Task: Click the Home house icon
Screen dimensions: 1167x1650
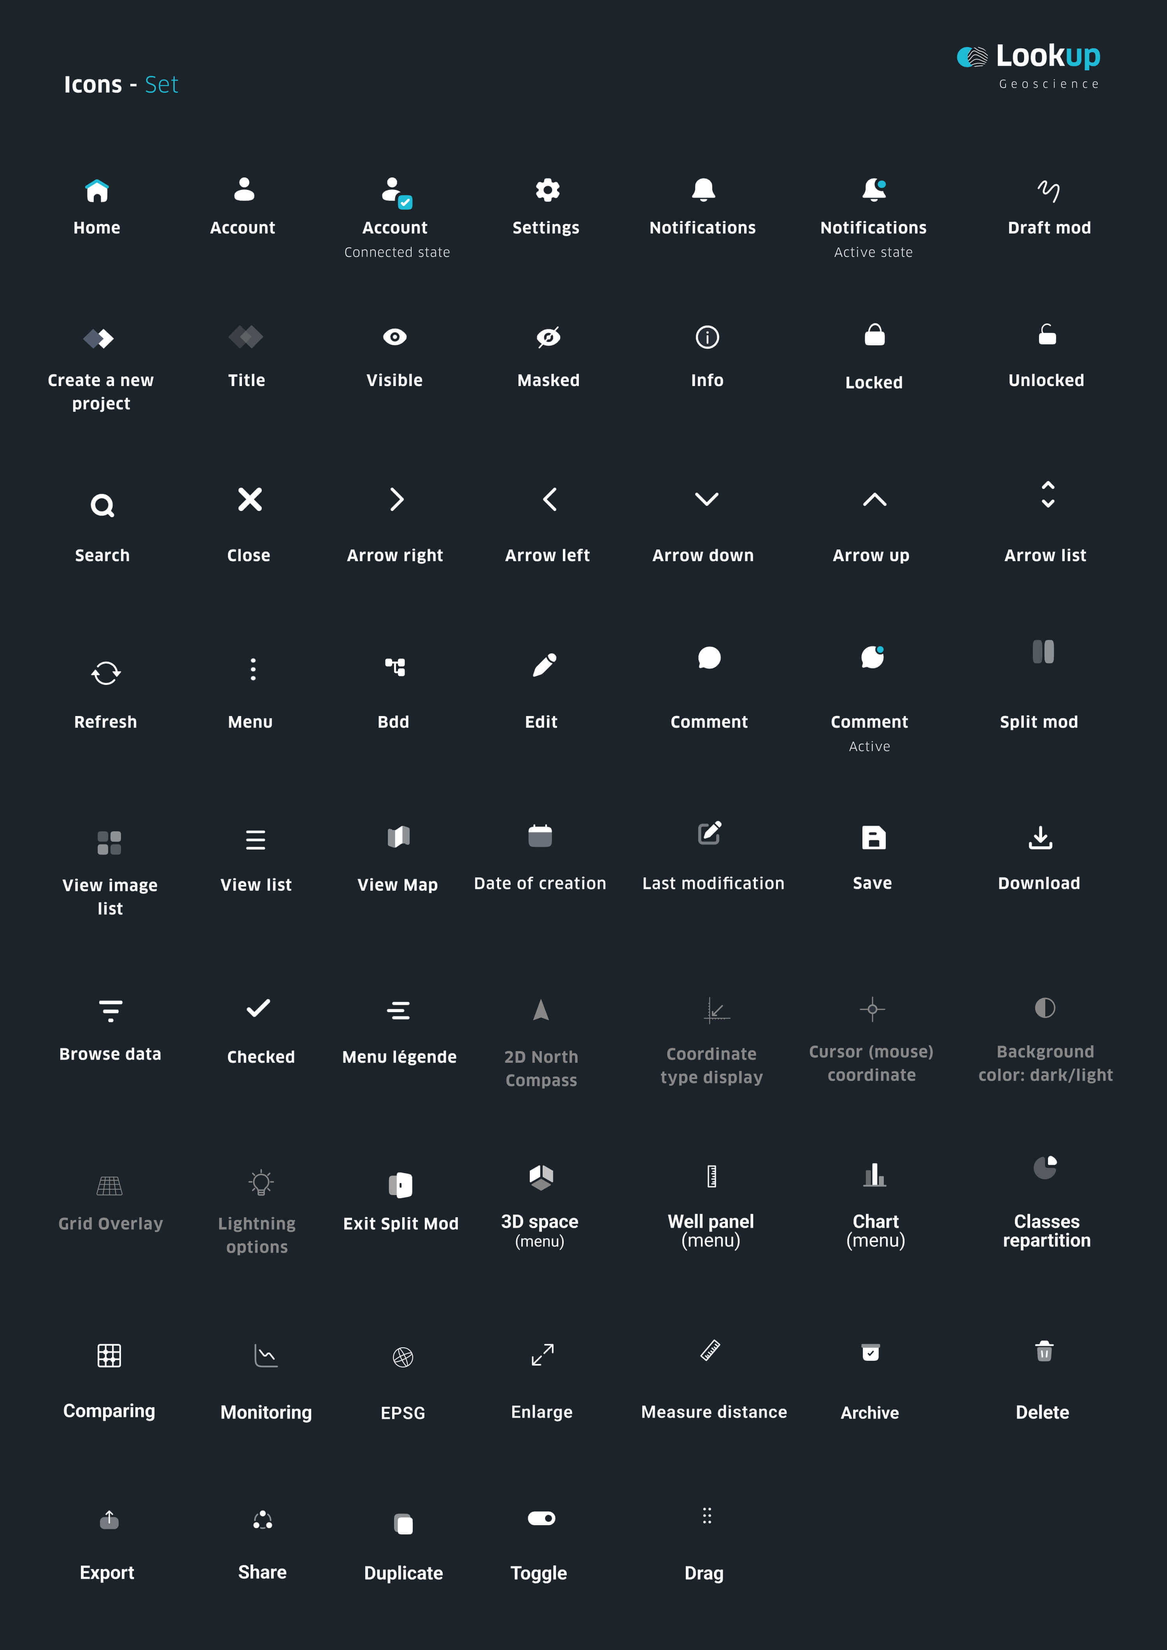Action: click(97, 191)
